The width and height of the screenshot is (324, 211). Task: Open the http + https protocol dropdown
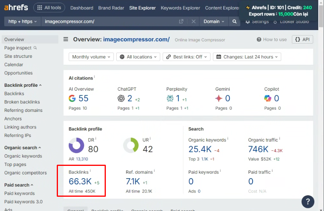[22, 22]
